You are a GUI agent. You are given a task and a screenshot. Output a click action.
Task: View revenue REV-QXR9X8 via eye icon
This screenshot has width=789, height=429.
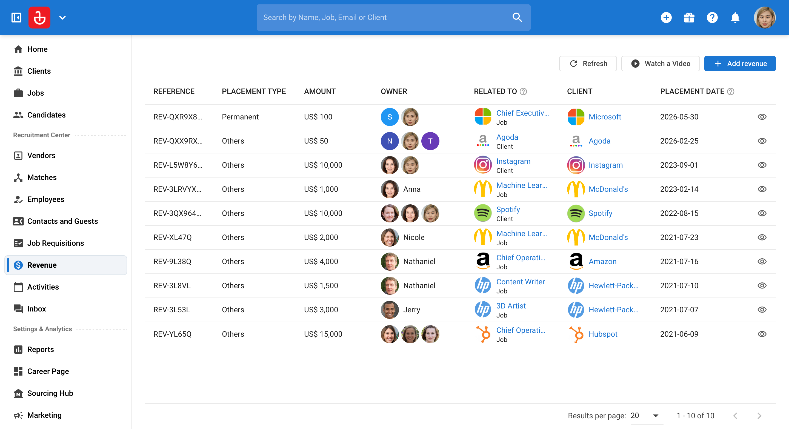point(762,117)
